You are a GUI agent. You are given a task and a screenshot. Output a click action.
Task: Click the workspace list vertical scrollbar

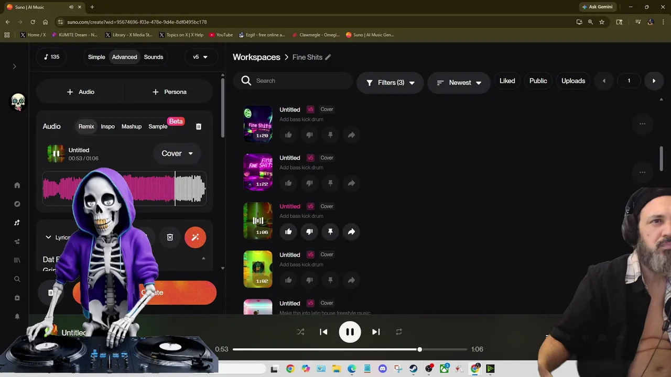661,159
